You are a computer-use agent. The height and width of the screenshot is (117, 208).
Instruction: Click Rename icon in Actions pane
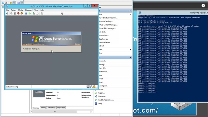click(96, 96)
